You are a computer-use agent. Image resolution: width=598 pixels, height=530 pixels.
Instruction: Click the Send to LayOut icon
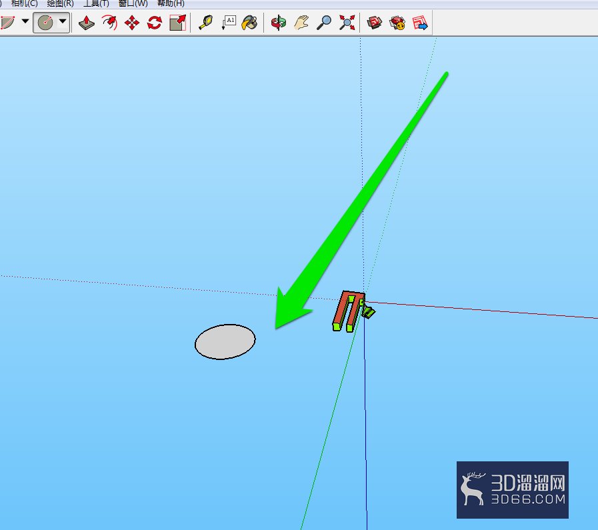pos(420,23)
